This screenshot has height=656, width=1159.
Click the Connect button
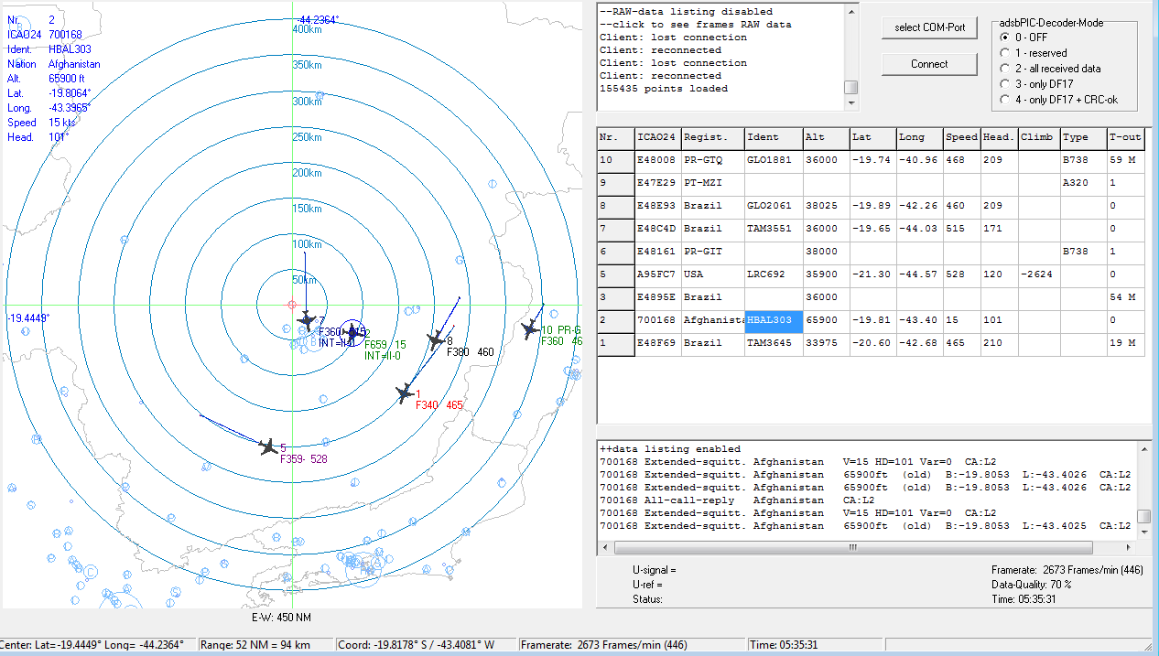click(x=929, y=64)
